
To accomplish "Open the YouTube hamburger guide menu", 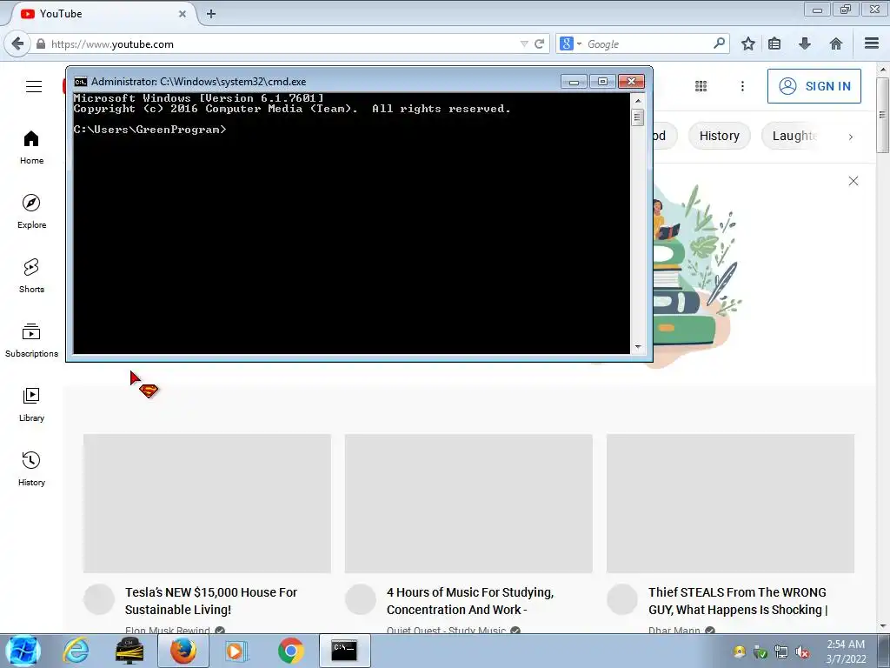I will click(34, 86).
